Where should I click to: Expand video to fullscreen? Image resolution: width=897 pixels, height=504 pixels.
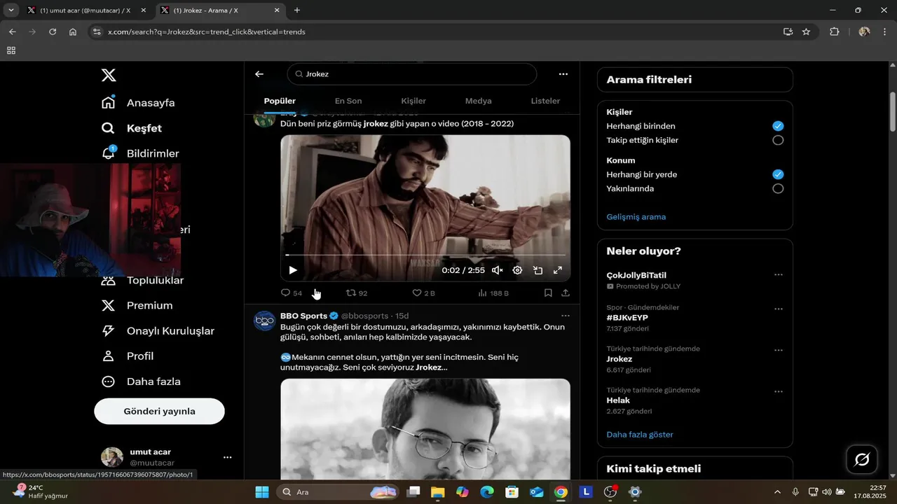[558, 270]
